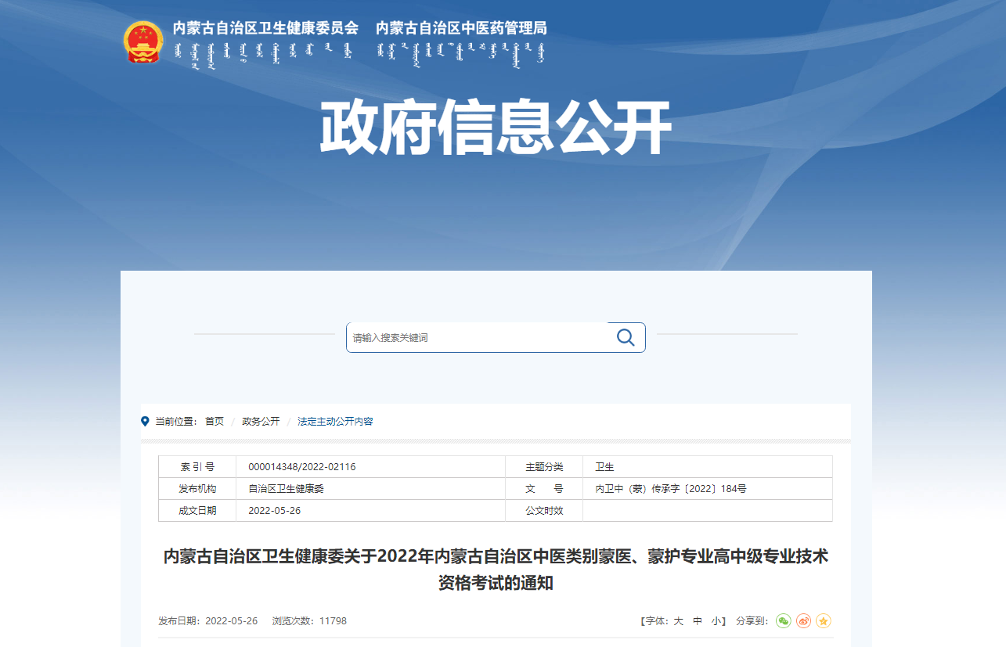Focus the keyword search input field

477,337
